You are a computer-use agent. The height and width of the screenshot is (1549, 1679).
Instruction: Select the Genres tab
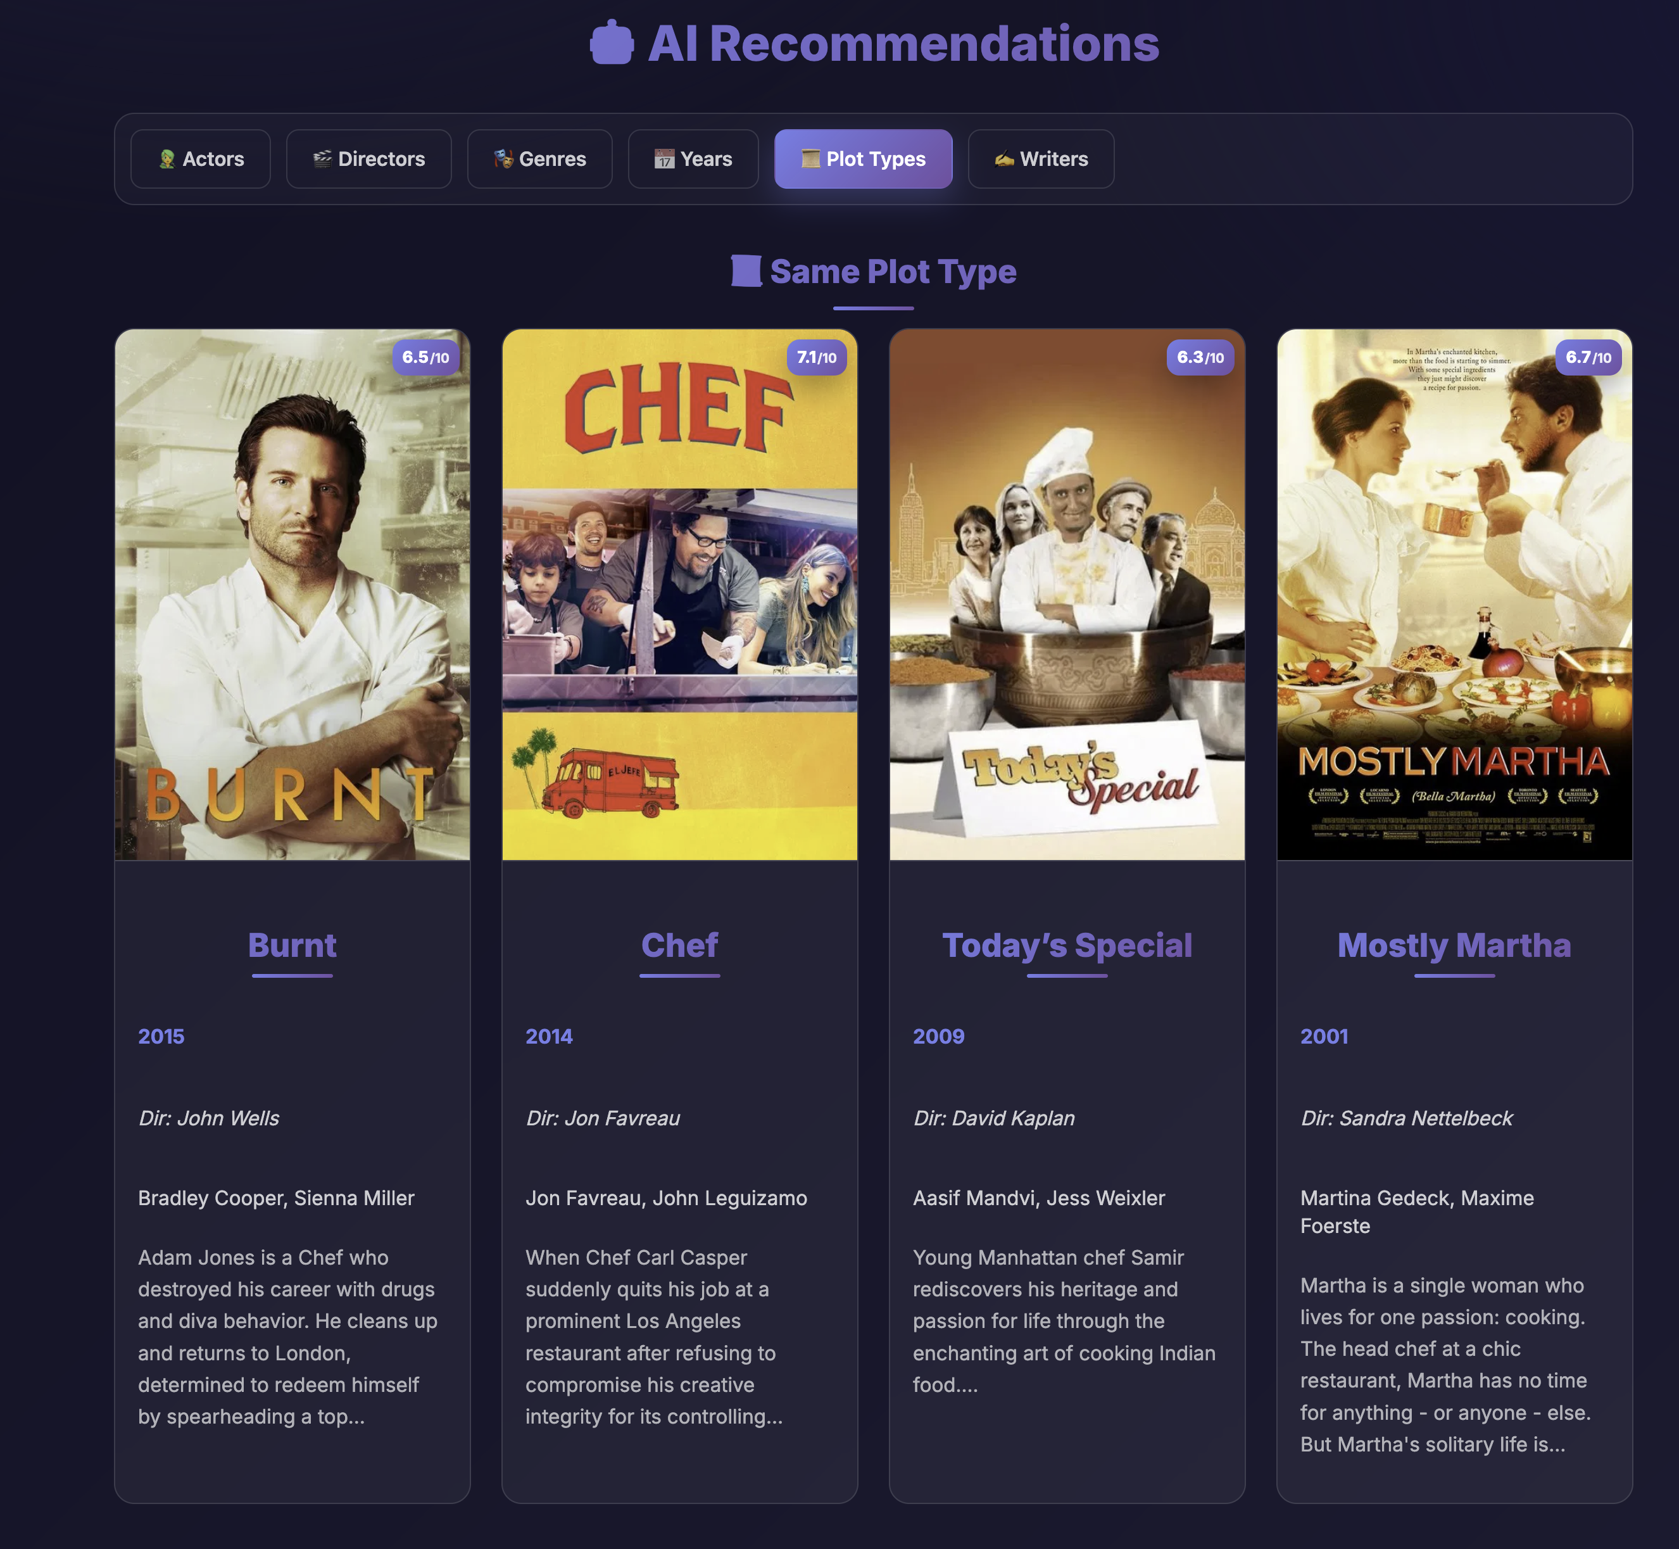tap(539, 159)
